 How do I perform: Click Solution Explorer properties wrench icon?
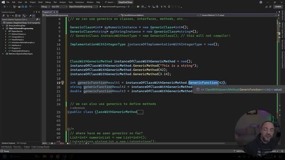point(30,16)
